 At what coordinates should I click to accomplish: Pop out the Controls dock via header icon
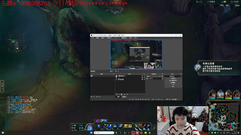[181, 74]
